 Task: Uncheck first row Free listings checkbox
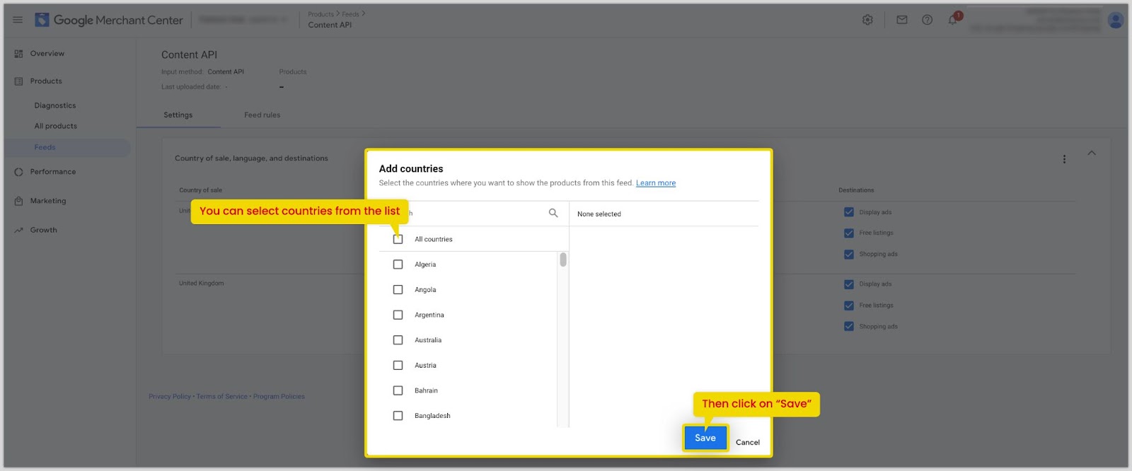[849, 233]
